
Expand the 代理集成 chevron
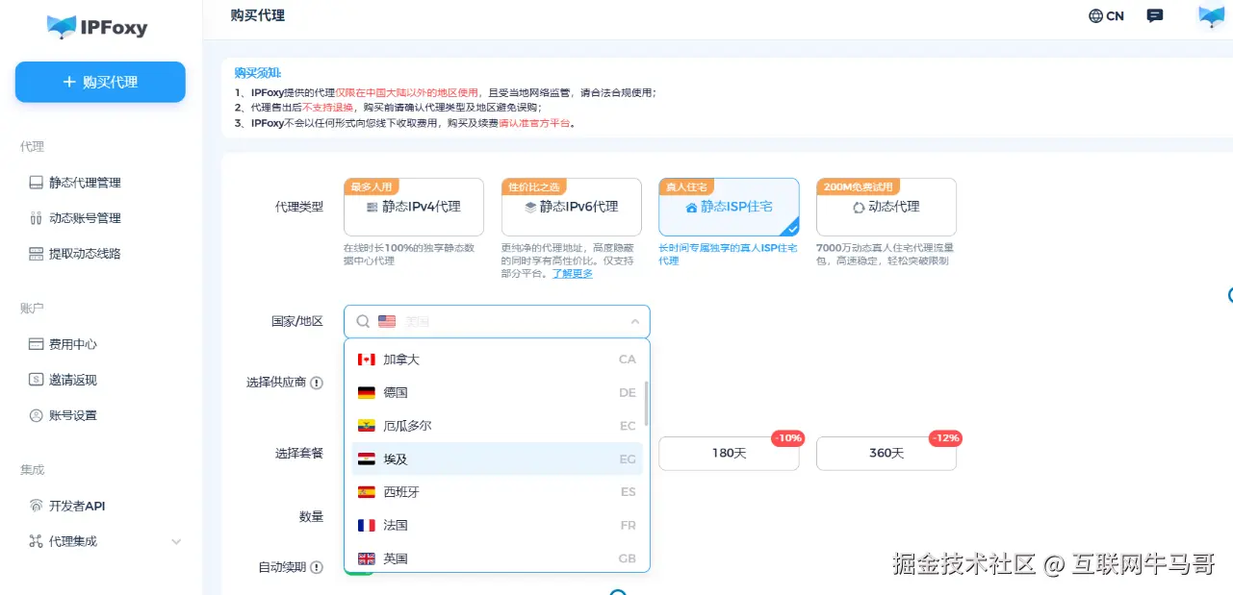coord(176,542)
